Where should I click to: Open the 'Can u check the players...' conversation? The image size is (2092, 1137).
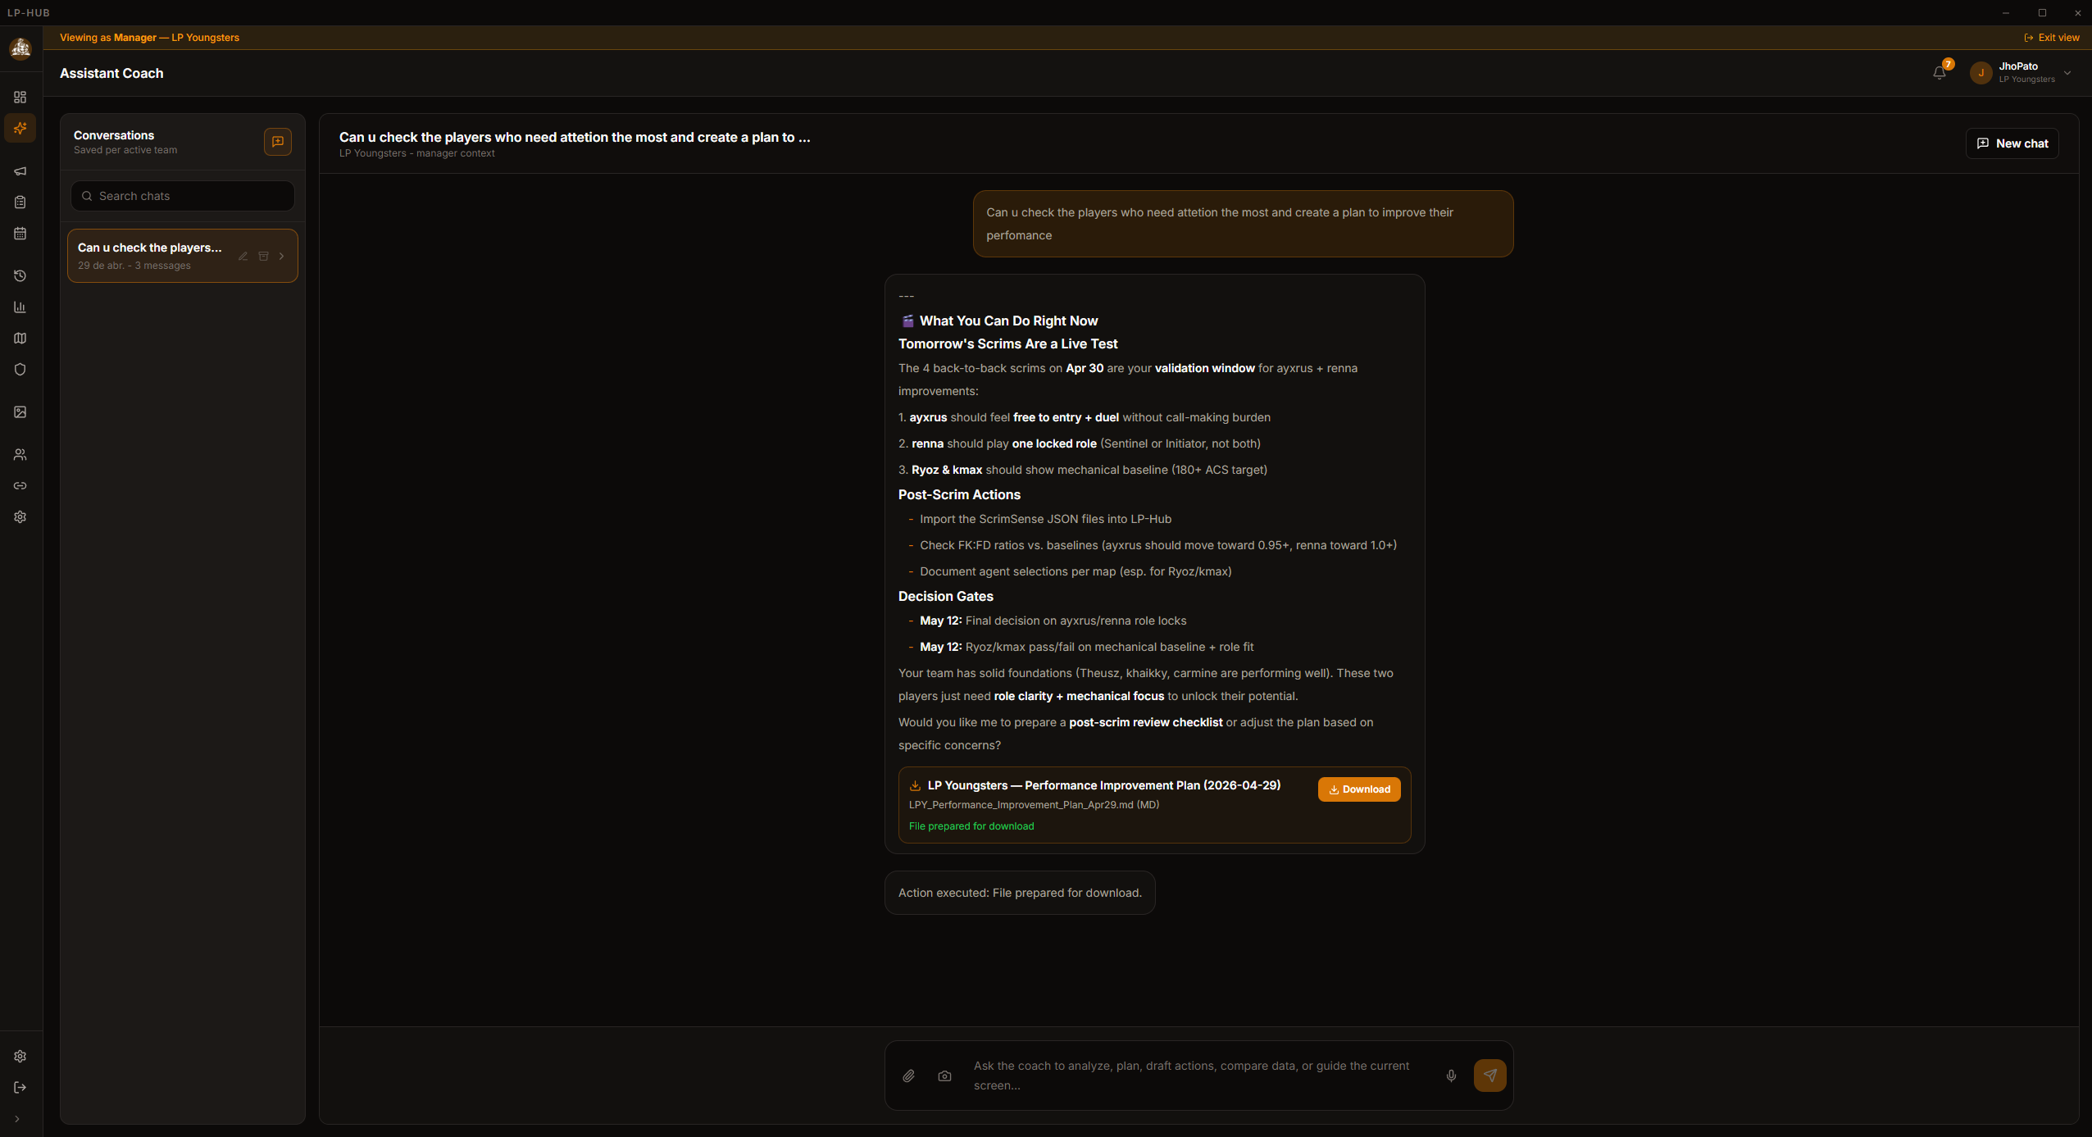183,256
